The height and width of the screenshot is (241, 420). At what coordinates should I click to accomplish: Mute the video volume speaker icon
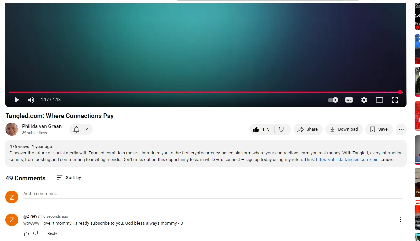point(31,100)
